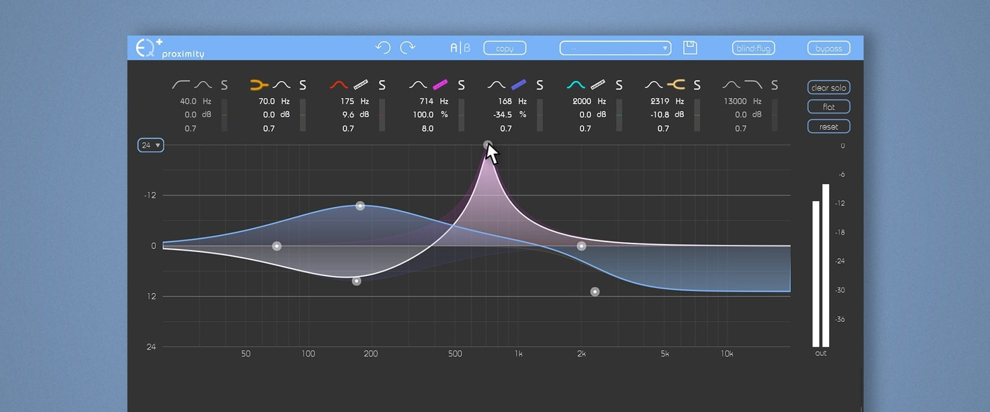Select the magenta ruler icon on 714 Hz band
This screenshot has width=990, height=412.
pos(440,85)
